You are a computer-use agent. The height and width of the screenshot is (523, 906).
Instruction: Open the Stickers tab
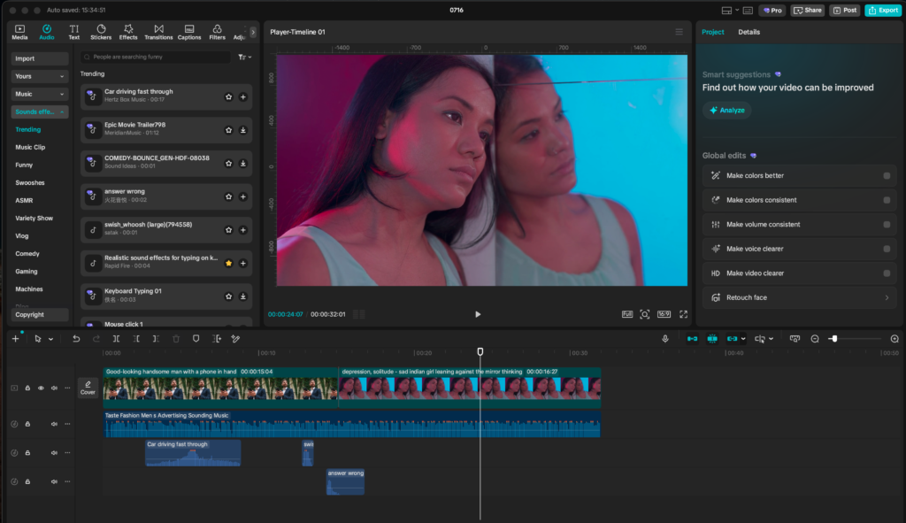click(101, 32)
